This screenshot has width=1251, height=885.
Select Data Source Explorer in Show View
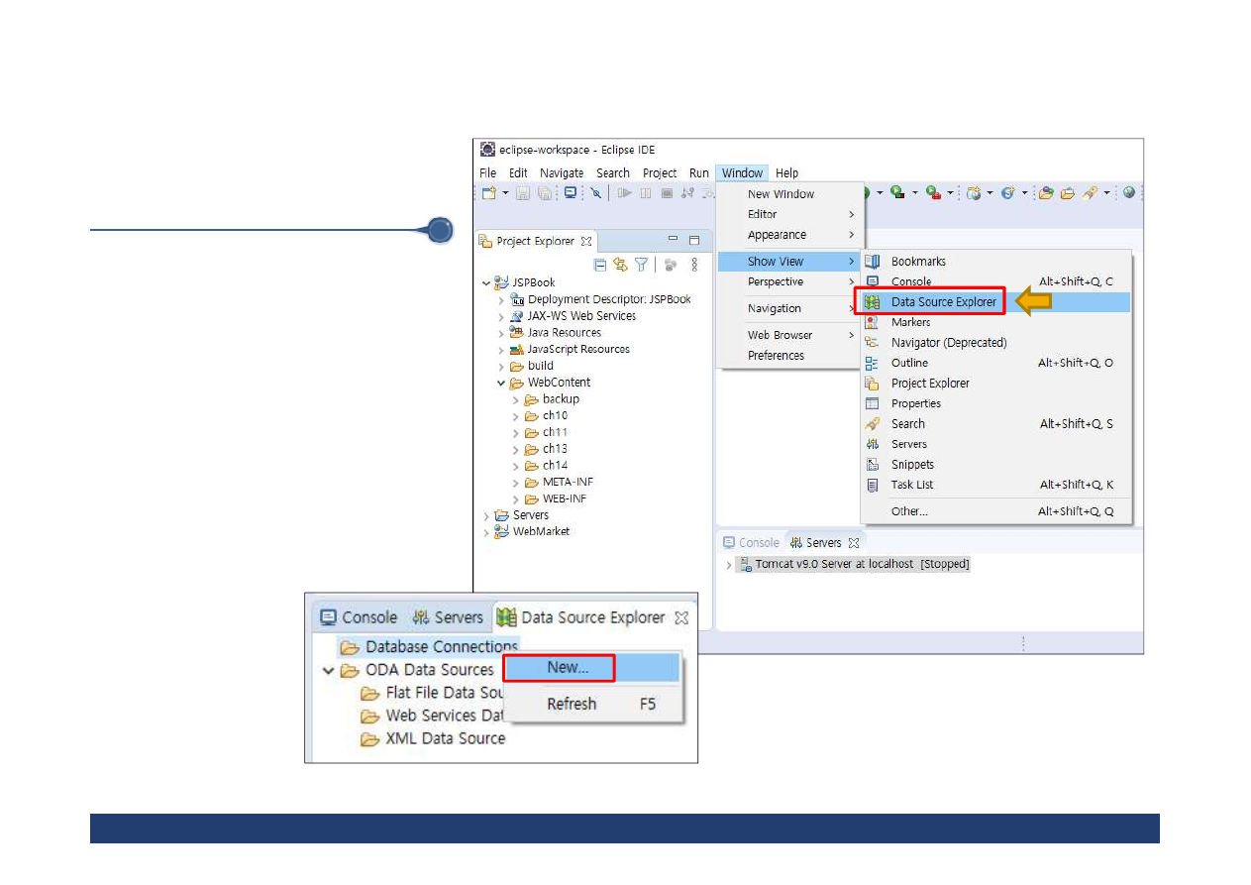tap(943, 302)
